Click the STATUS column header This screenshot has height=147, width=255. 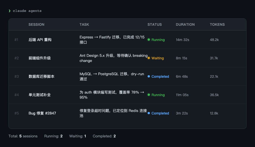pos(155,25)
